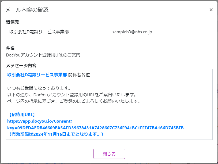
Task: Select subject text DocYouアカウント登録用URLのご案内
Action: point(43,55)
